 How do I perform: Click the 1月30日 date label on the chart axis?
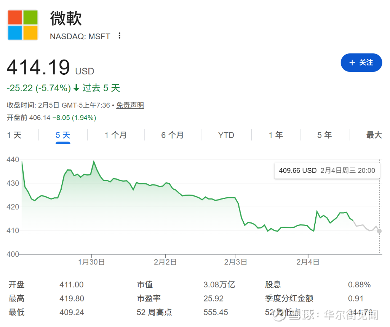coord(91,262)
